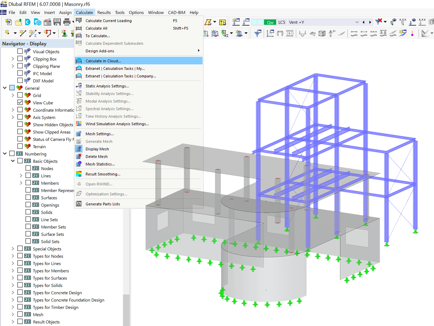Collapse the General tree node

click(5, 88)
